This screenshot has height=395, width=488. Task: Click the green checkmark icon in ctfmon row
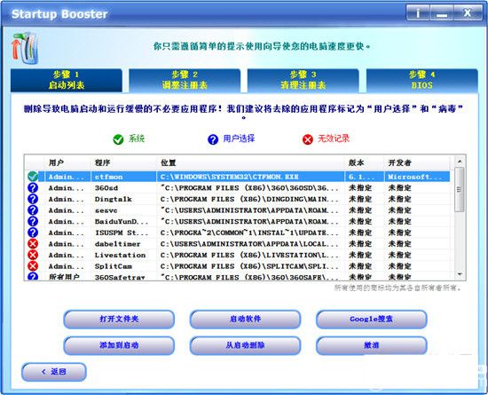coord(33,177)
